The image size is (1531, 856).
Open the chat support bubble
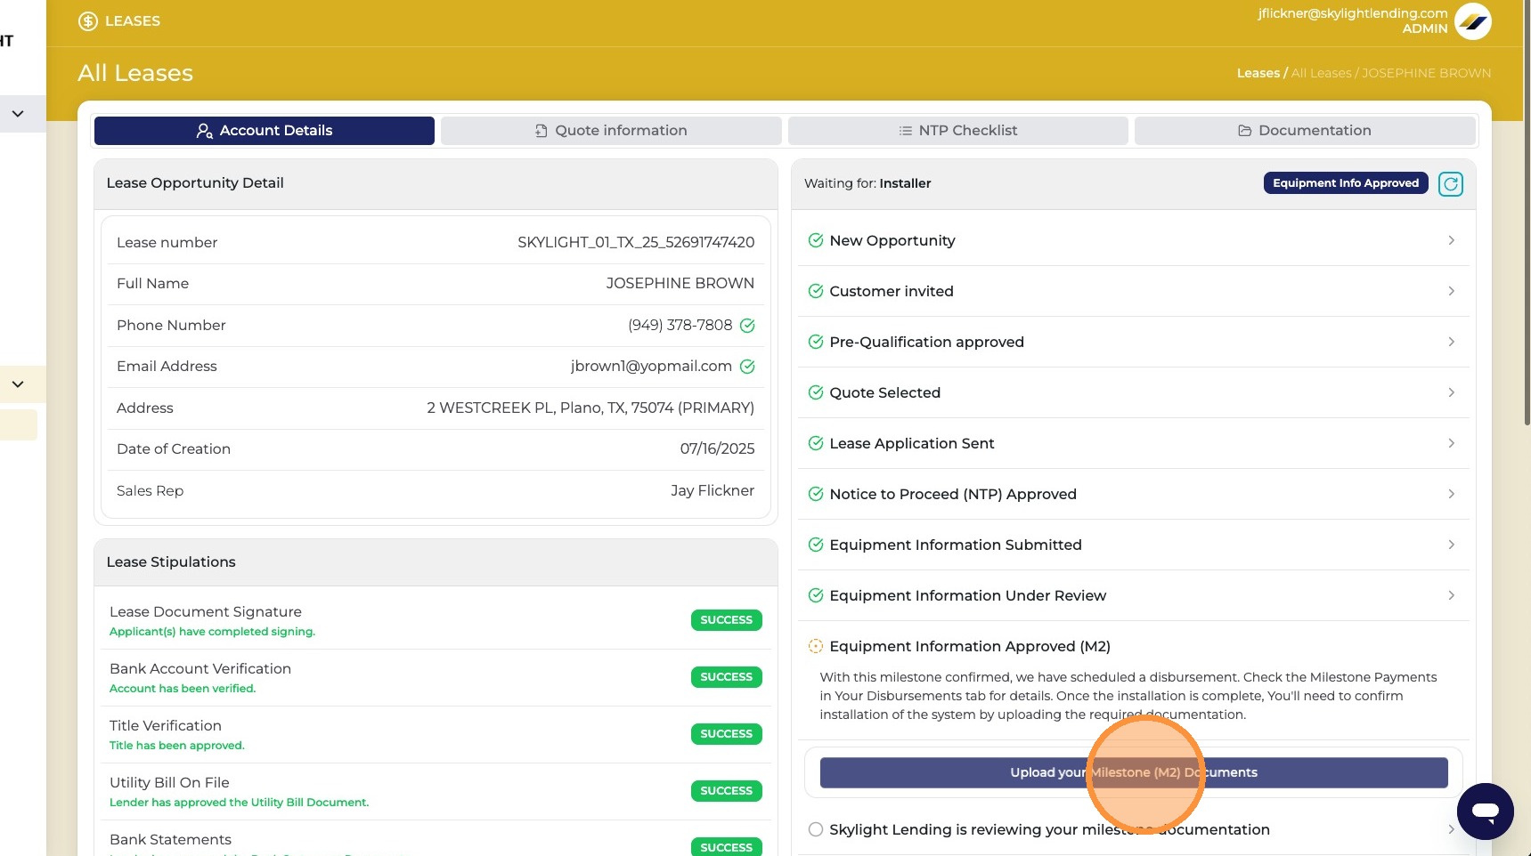1485,811
